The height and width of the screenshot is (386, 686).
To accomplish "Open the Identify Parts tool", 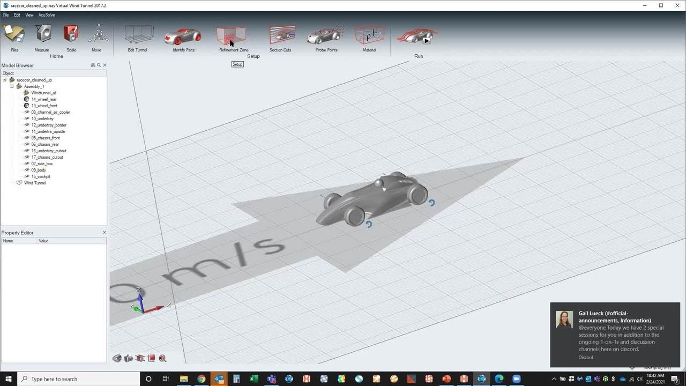I will (183, 36).
